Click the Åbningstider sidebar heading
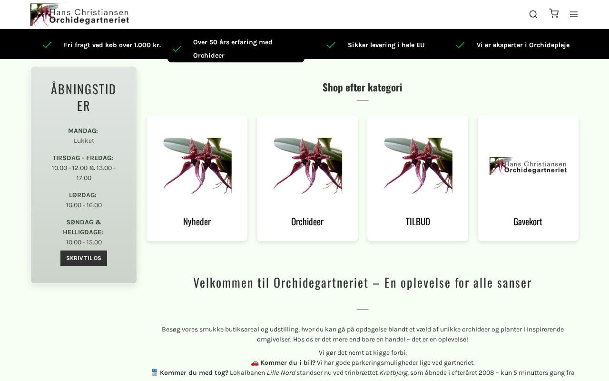The height and width of the screenshot is (381, 609). click(x=84, y=97)
